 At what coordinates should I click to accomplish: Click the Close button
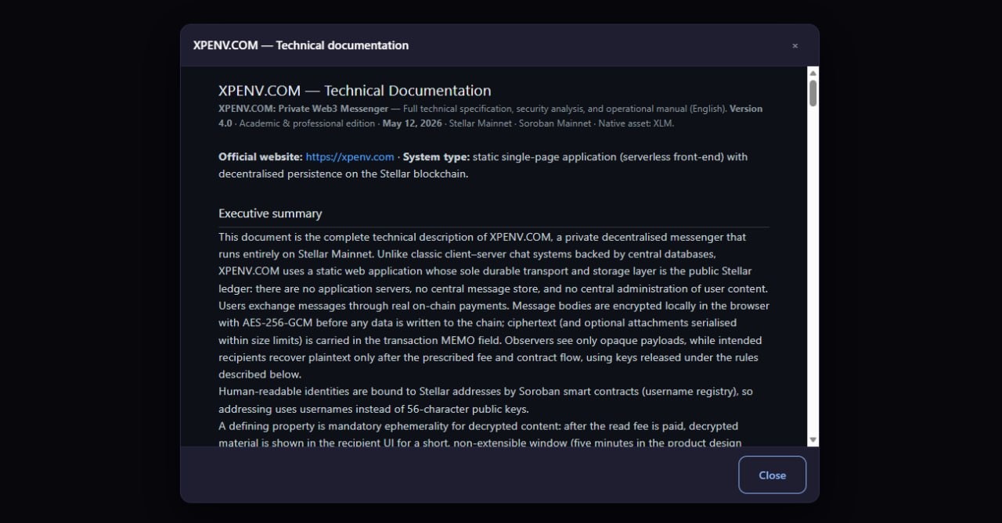point(772,475)
